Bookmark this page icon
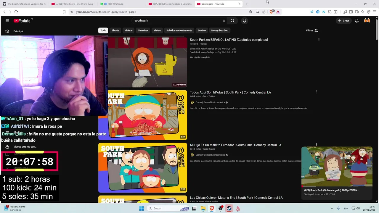 (x=64, y=12)
